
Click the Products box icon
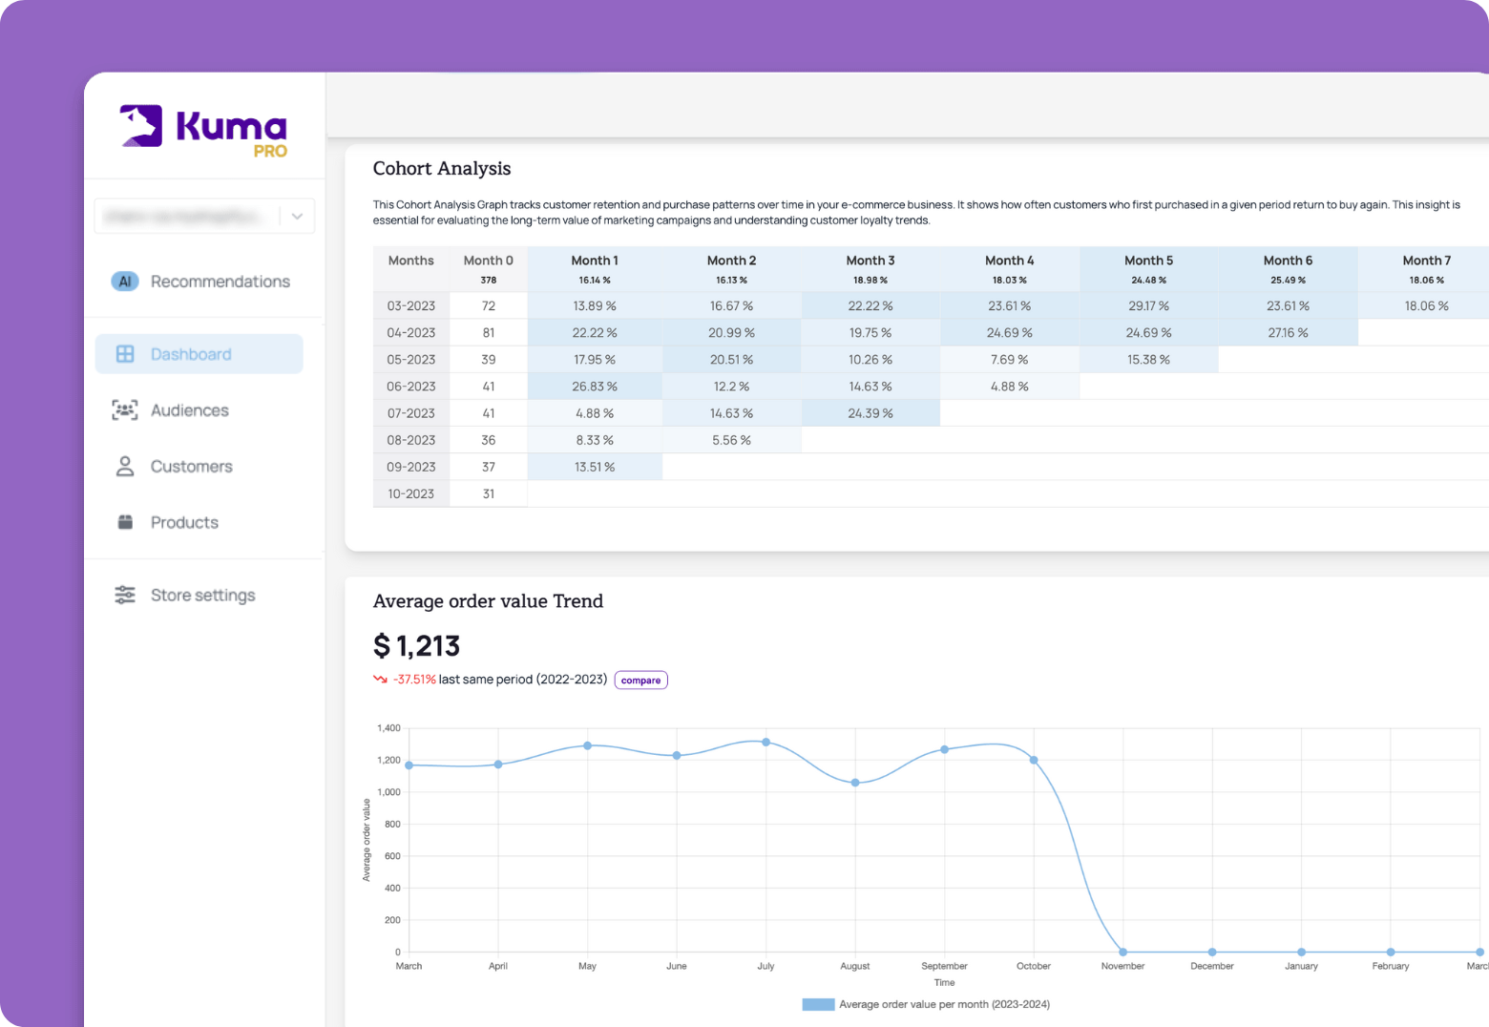click(x=125, y=522)
